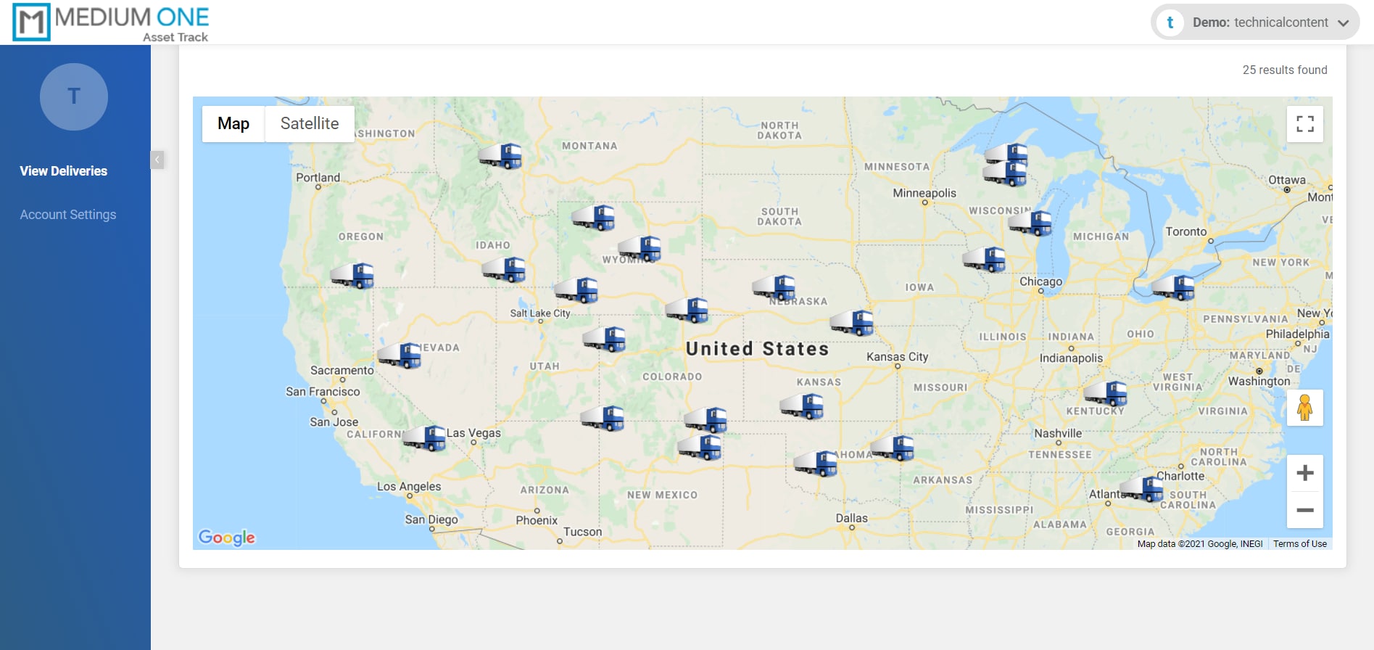
Task: Click the truck marker near Las Vegas
Action: coord(425,438)
